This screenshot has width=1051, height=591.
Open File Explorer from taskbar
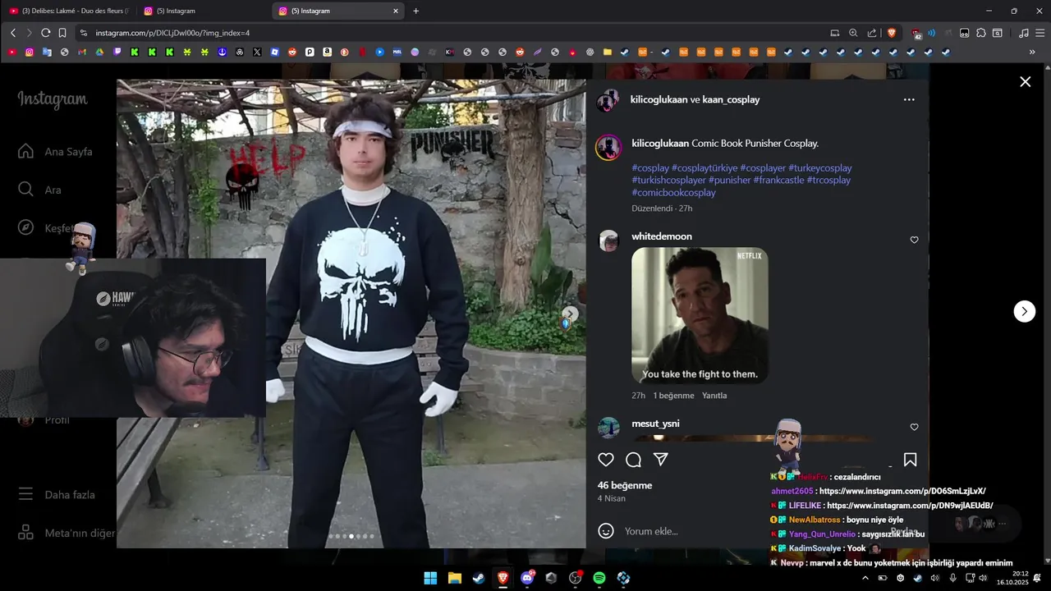(x=454, y=578)
